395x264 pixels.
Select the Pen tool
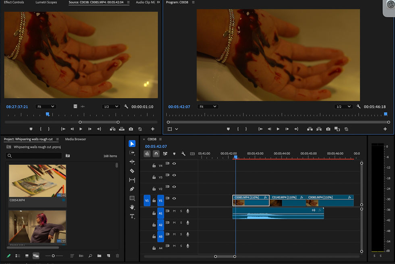(x=132, y=189)
